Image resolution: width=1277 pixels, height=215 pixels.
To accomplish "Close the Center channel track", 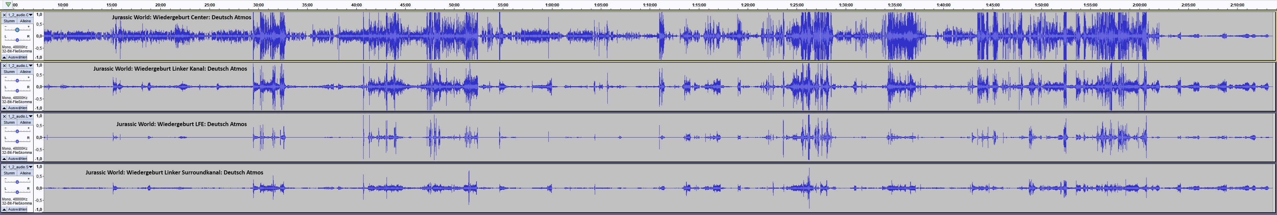I will tap(4, 15).
